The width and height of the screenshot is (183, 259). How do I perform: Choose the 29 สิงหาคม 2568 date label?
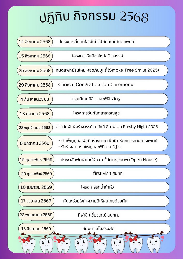[35, 85]
